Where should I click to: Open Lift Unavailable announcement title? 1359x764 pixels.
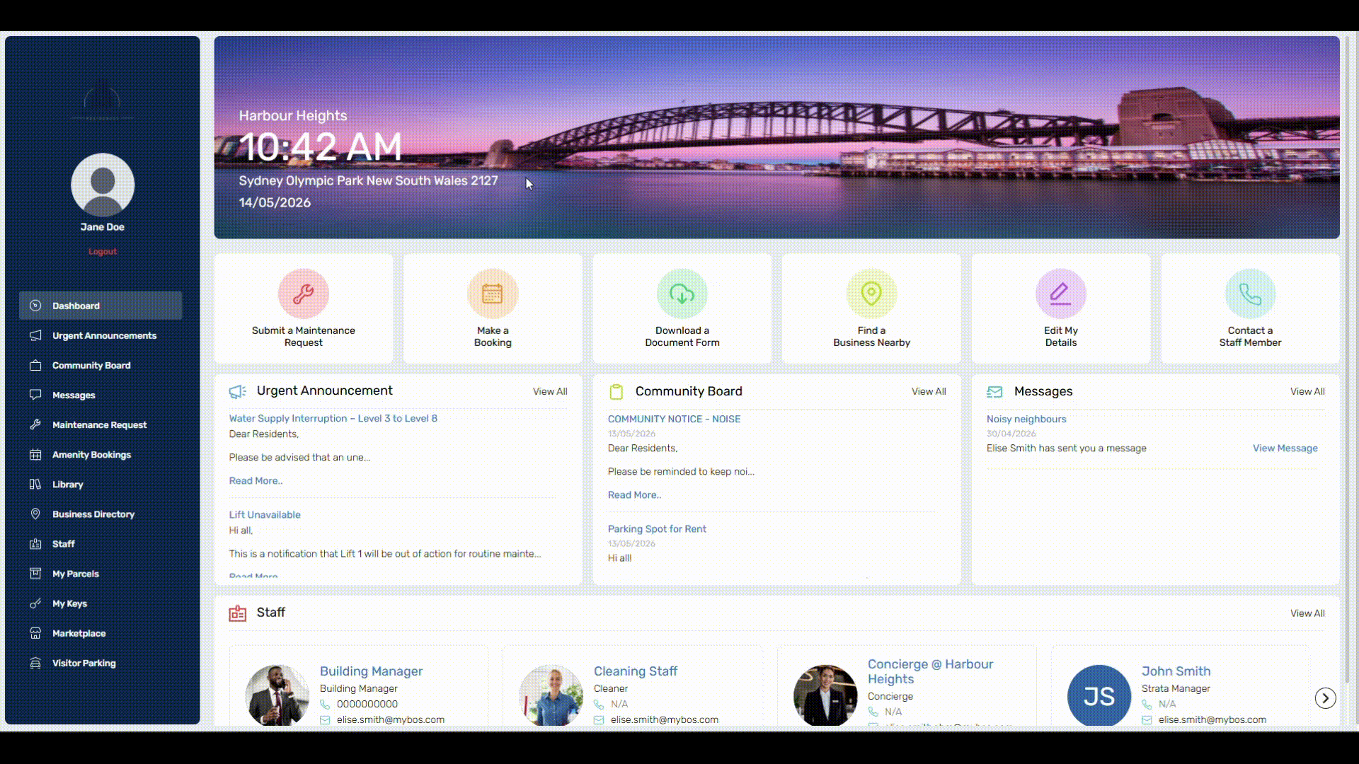click(x=265, y=514)
